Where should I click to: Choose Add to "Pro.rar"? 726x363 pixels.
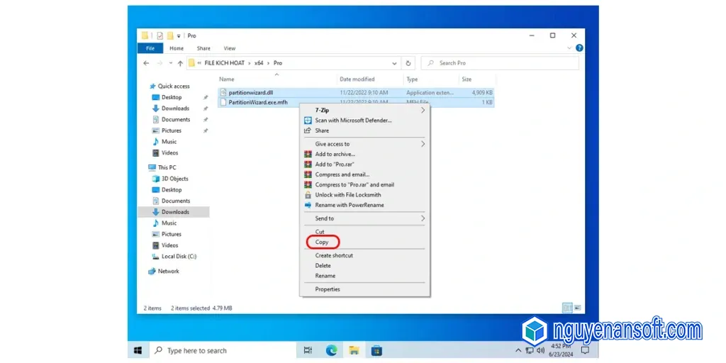364,164
